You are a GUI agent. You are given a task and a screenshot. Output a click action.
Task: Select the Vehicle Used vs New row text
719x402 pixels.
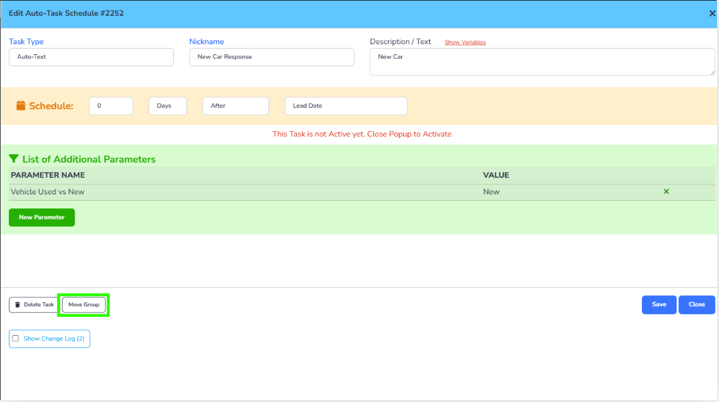pos(47,192)
